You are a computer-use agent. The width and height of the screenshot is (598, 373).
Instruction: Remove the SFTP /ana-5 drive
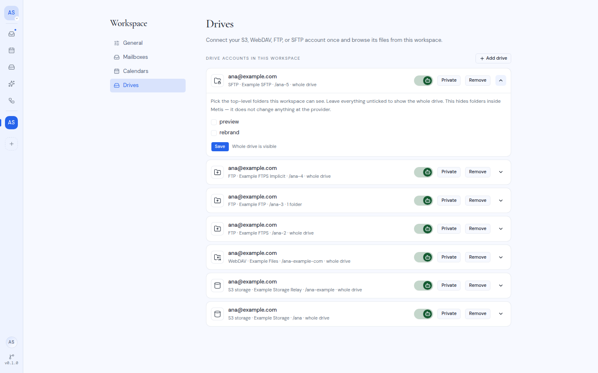point(478,80)
